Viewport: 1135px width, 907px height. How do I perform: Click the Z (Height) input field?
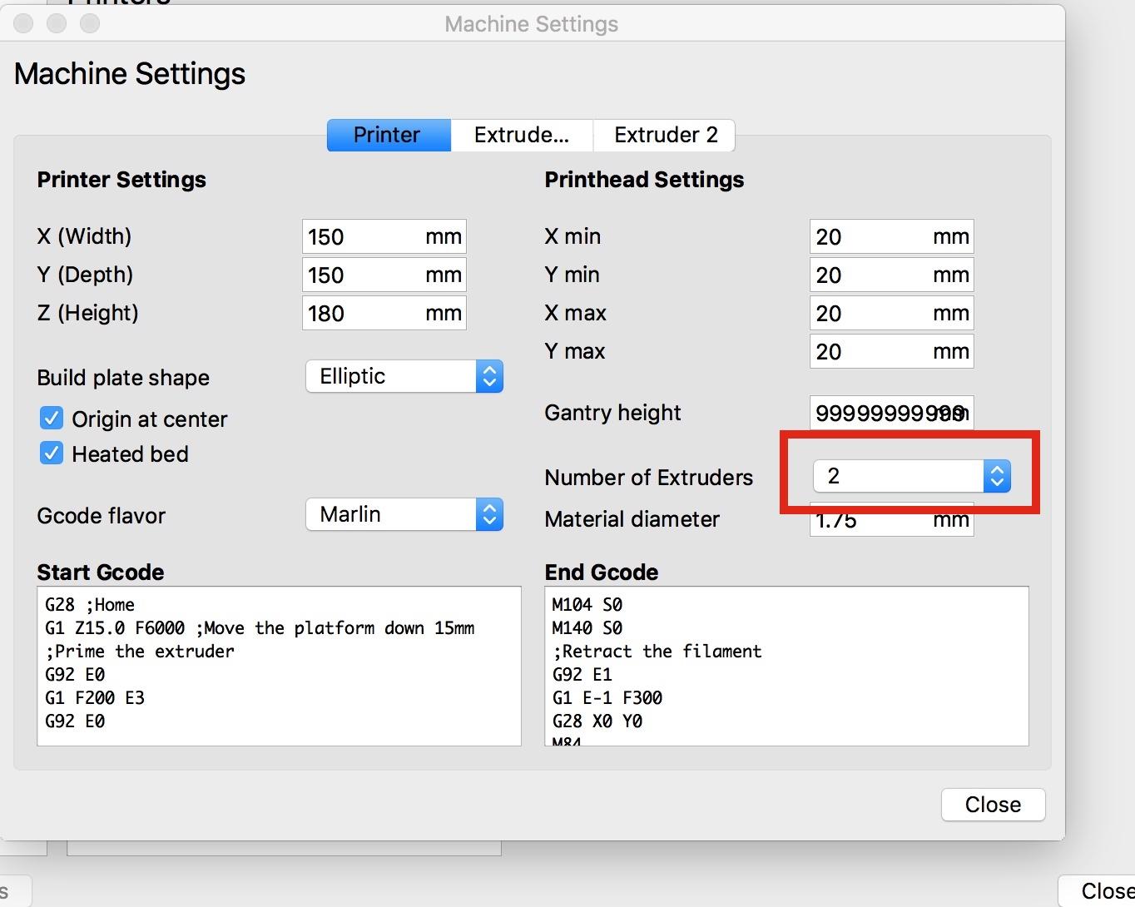pyautogui.click(x=384, y=313)
